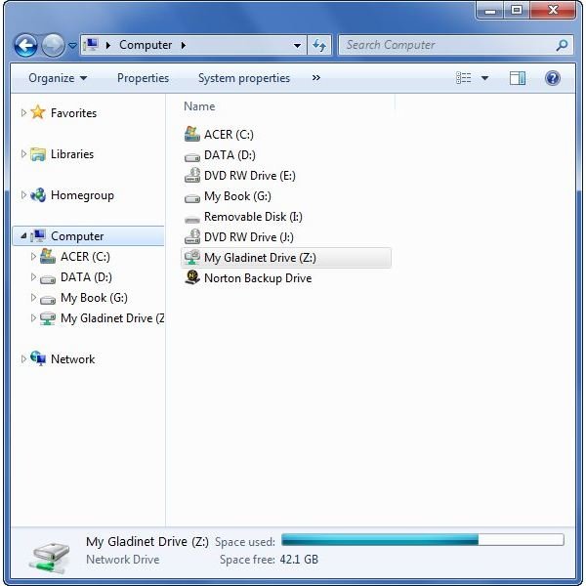Refresh the Computer view
The image size is (586, 586).
[x=319, y=45]
